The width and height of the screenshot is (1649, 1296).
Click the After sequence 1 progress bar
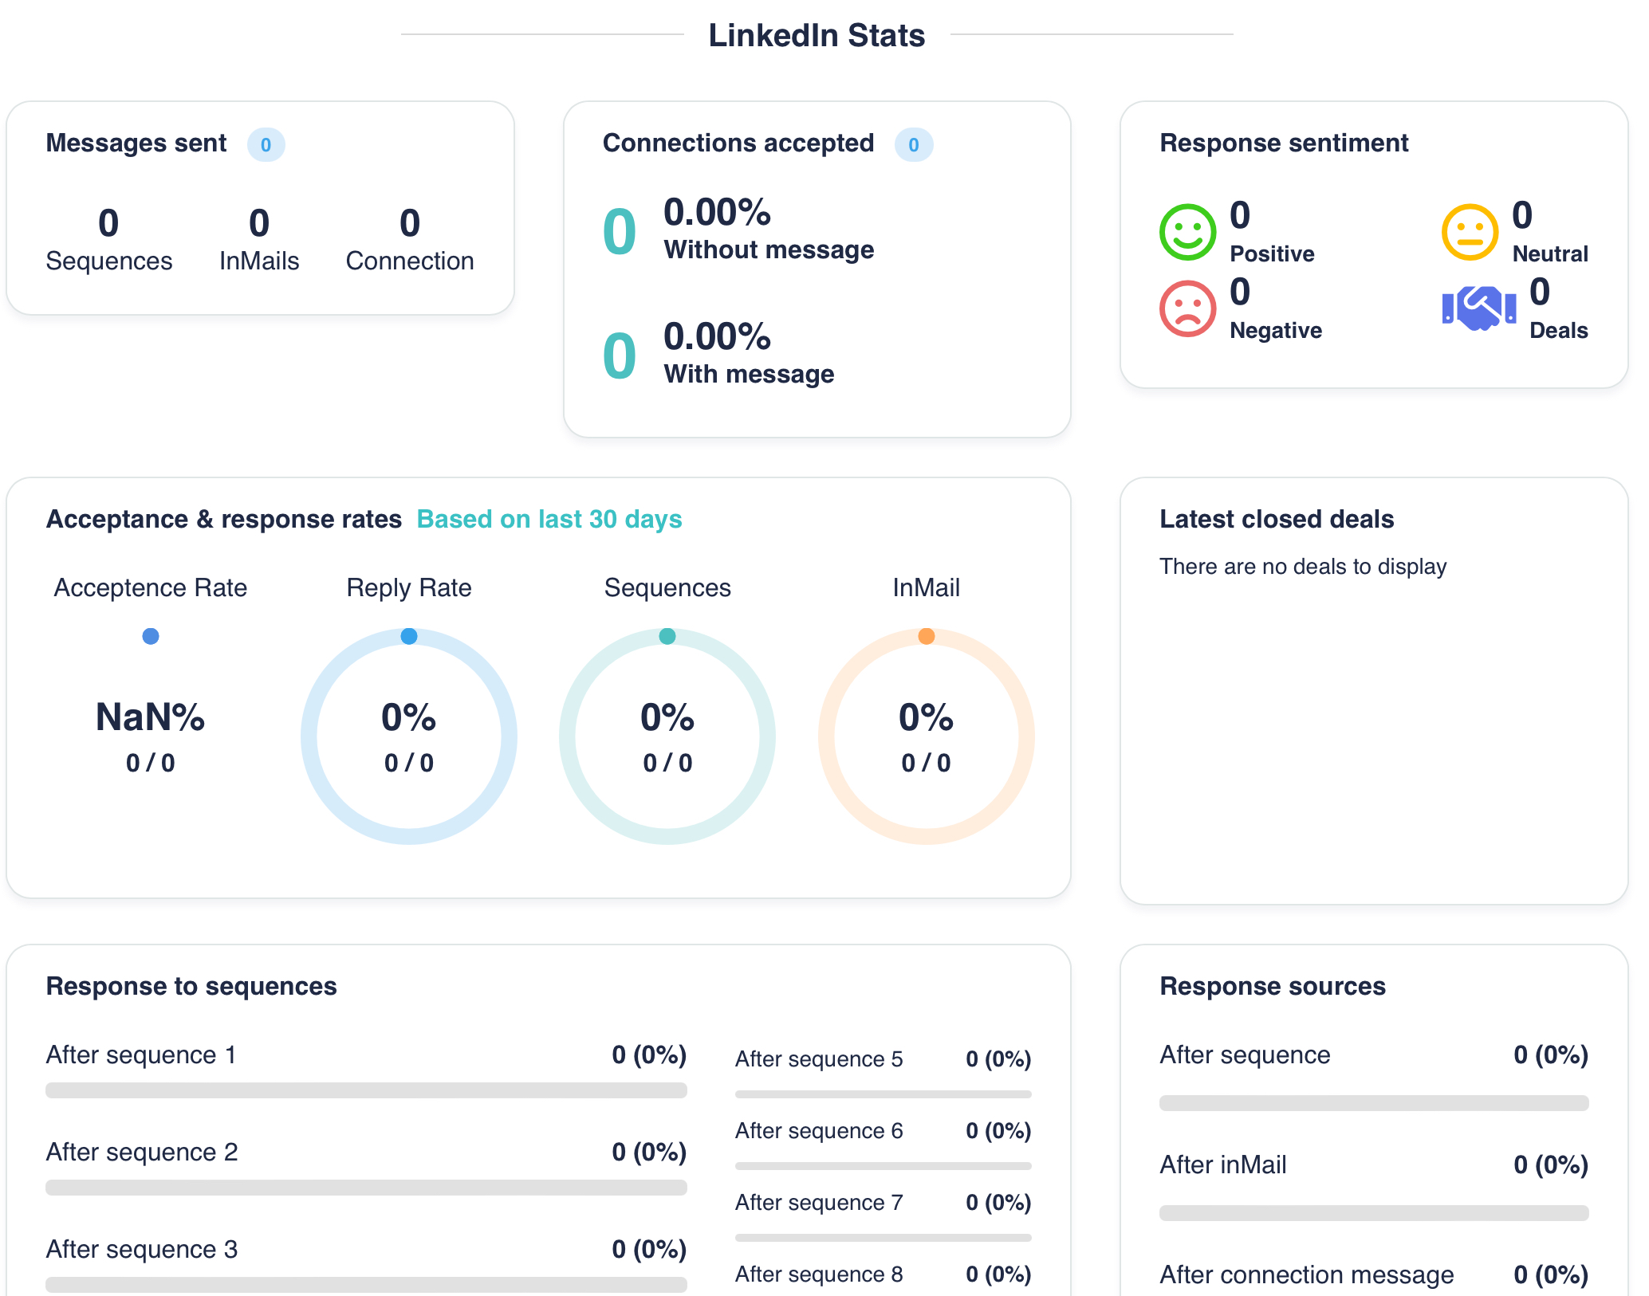pyautogui.click(x=366, y=1090)
